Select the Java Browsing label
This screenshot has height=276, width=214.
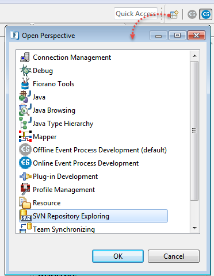point(54,110)
